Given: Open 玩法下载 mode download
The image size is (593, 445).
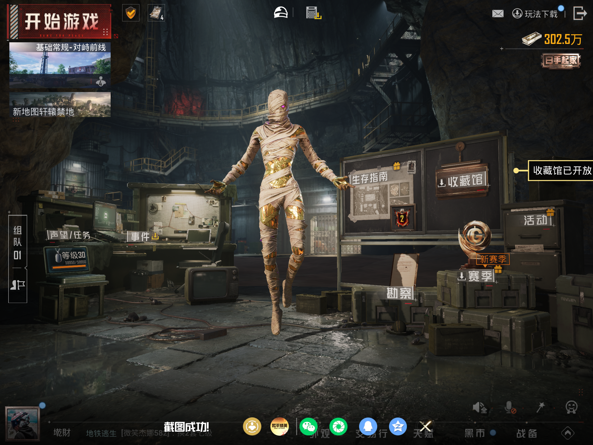Looking at the screenshot, I should [535, 14].
